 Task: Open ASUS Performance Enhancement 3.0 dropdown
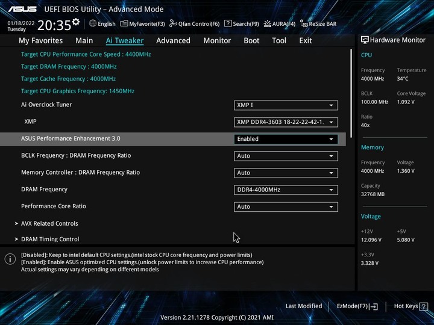286,139
